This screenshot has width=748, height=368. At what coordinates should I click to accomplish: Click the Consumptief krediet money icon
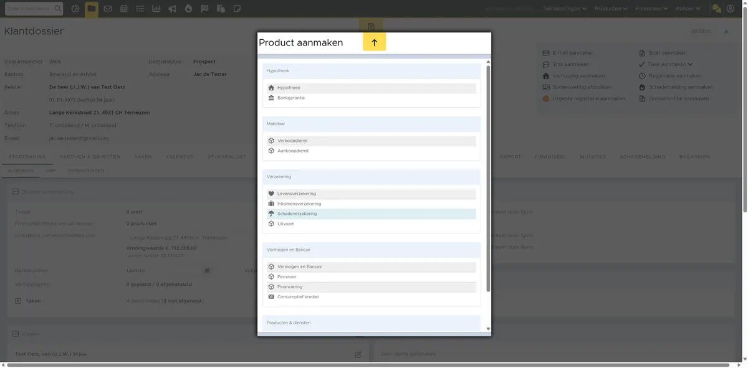(271, 297)
